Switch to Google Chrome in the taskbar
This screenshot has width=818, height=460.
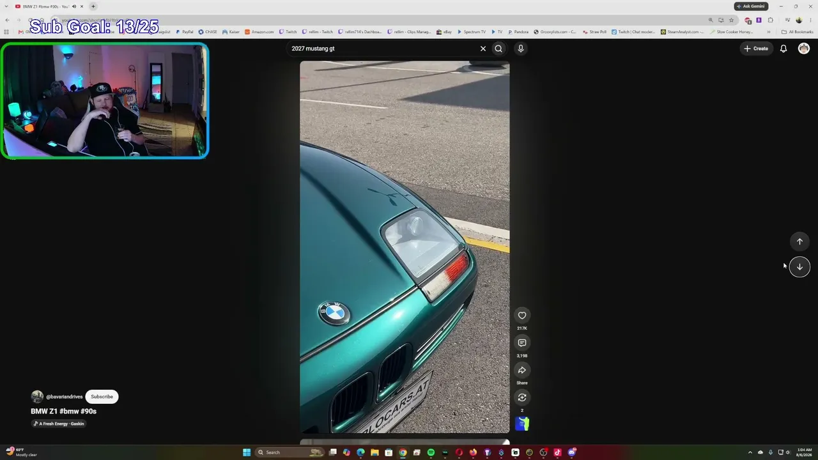tap(403, 452)
